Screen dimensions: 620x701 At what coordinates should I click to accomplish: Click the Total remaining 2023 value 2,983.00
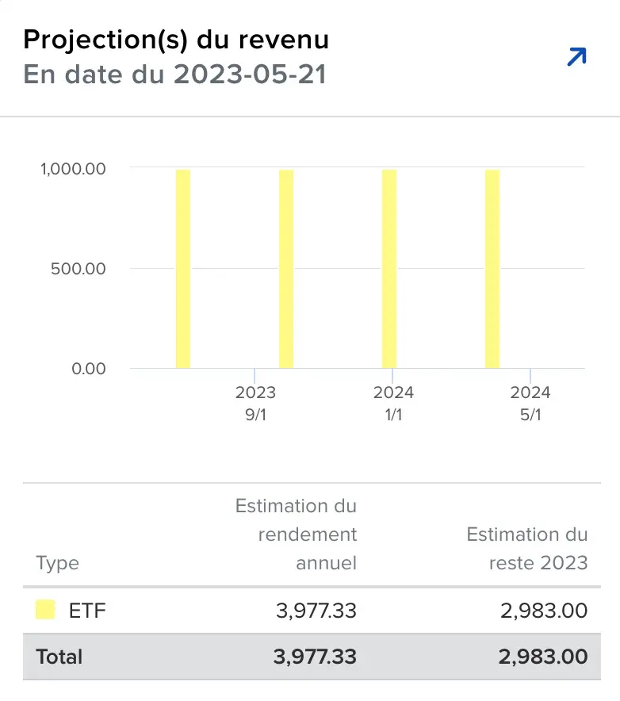click(543, 657)
